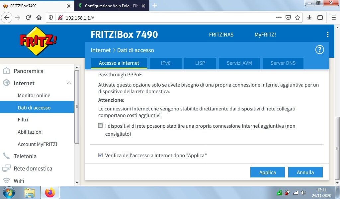Image resolution: width=340 pixels, height=199 pixels.
Task: Click the Telefonia phone icon
Action: click(x=7, y=156)
